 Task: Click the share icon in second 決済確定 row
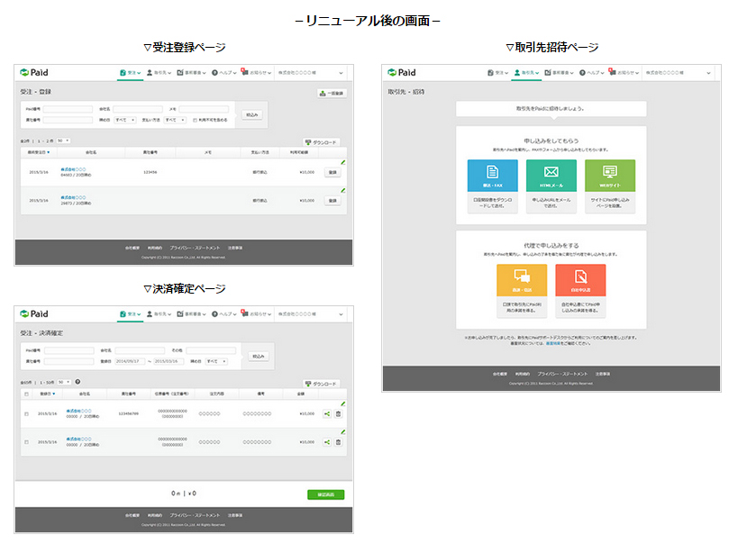[327, 442]
